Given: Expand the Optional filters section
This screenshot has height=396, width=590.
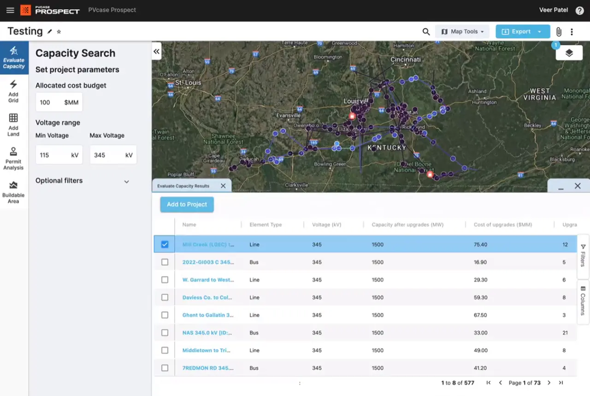Looking at the screenshot, I should (126, 181).
